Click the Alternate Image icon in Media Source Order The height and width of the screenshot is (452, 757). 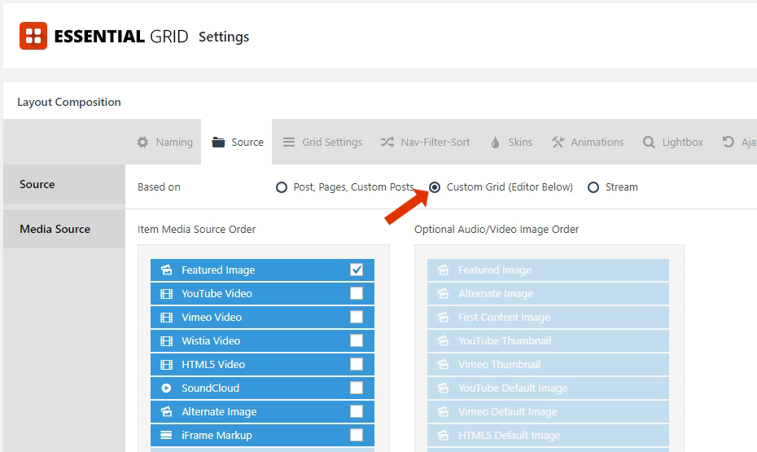pyautogui.click(x=167, y=411)
